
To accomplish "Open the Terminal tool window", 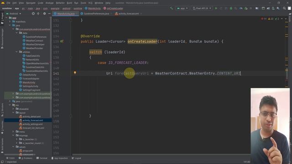I will [42, 158].
